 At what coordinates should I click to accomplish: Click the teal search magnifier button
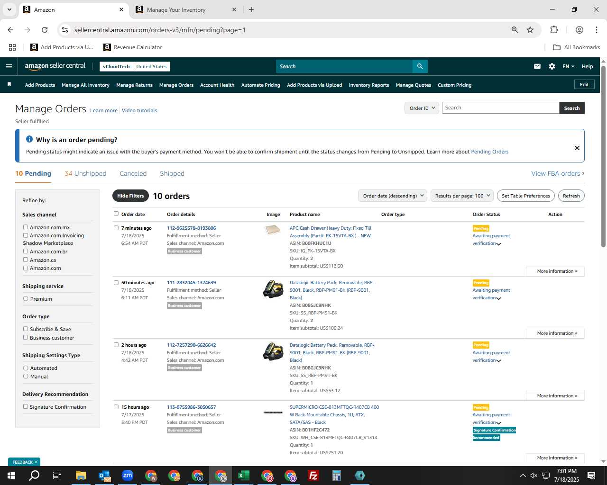point(420,66)
